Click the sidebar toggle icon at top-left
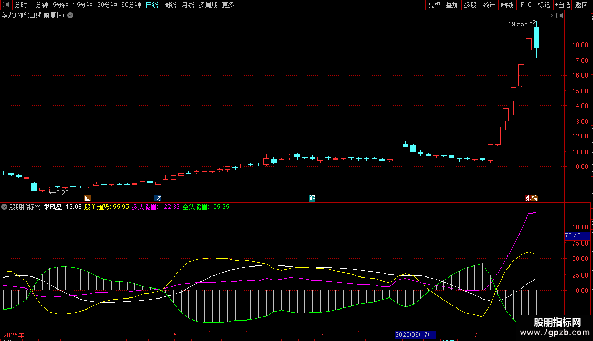 pos(6,5)
